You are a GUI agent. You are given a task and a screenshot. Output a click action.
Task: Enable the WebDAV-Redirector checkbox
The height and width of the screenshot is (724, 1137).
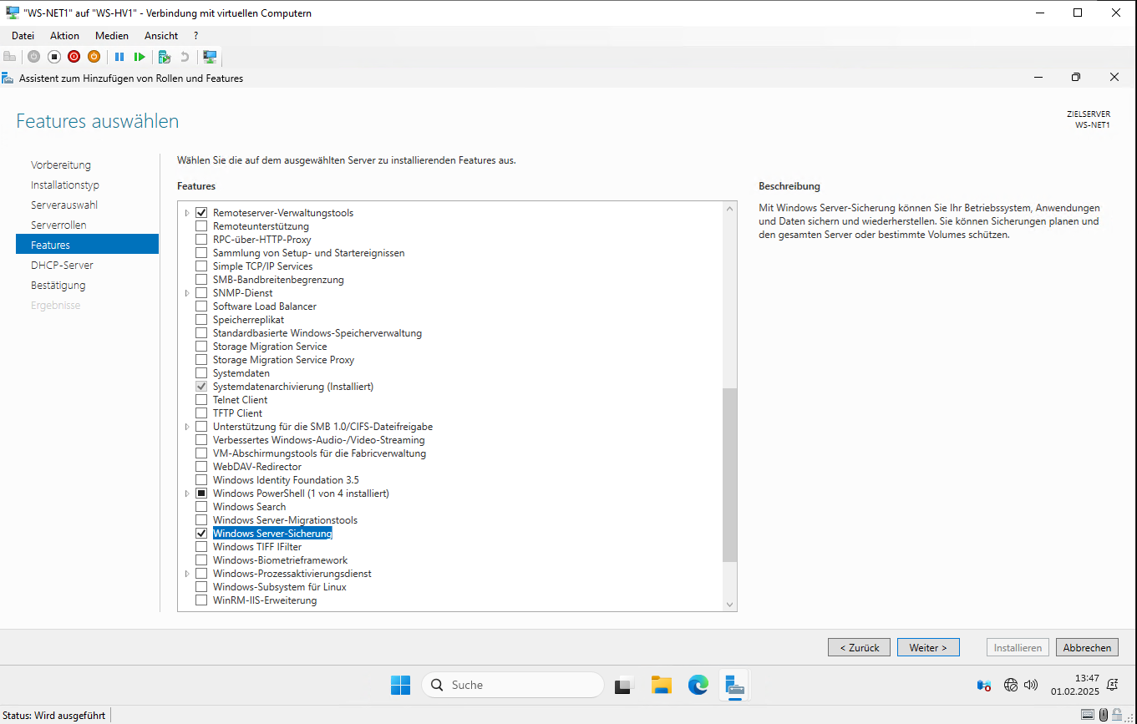[x=201, y=467]
